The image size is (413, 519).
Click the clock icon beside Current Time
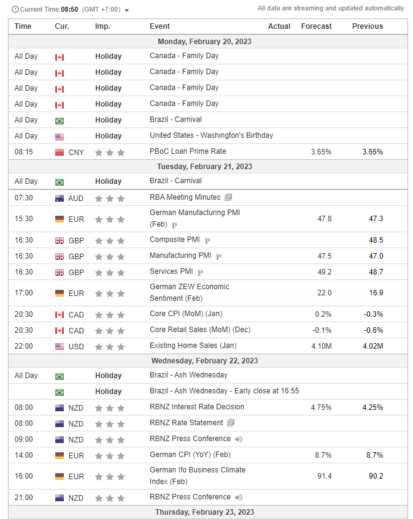15,10
